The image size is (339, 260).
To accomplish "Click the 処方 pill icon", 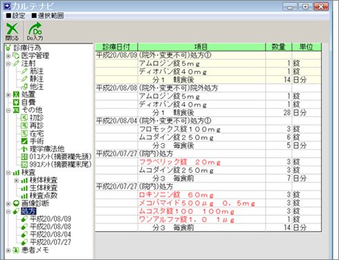I will tap(16, 212).
